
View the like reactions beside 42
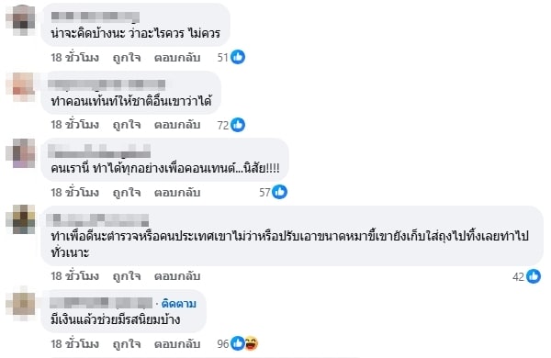(534, 276)
